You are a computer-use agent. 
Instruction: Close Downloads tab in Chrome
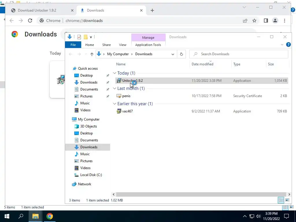tap(141, 10)
